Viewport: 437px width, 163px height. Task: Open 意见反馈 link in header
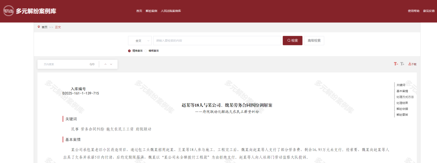pos(429,11)
